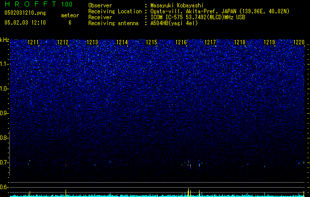Click the 0.7 frequency axis label

click(4, 163)
